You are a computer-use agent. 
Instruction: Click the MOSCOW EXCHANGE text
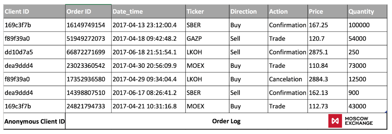click(359, 121)
